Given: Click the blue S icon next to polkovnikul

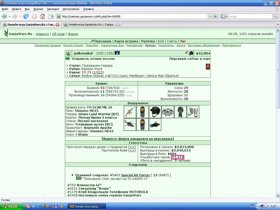Looking at the screenshot, I should coord(117,53).
